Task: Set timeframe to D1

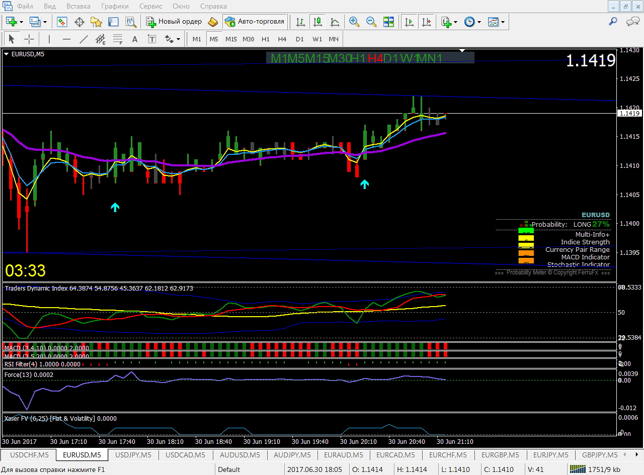Action: 300,39
